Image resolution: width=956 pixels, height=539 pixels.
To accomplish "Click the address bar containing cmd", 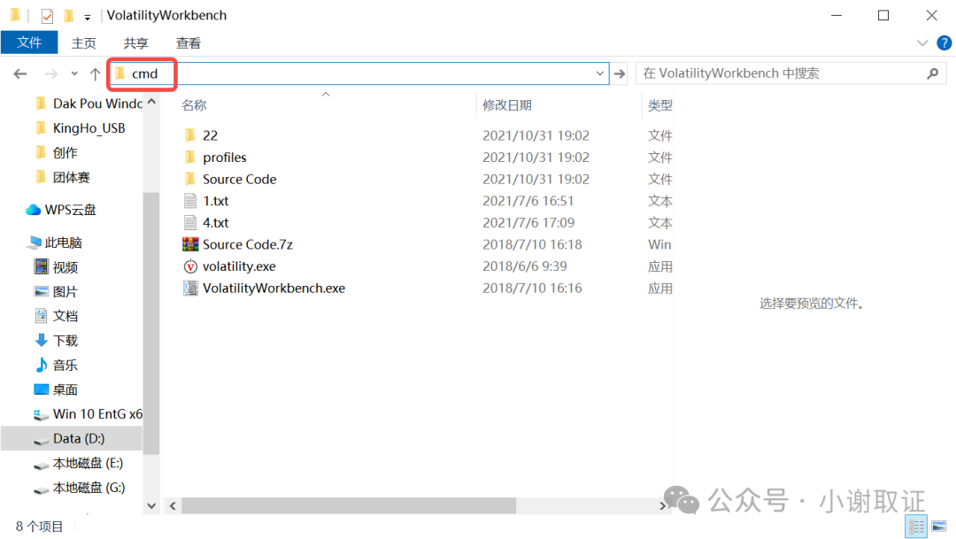I will 358,73.
